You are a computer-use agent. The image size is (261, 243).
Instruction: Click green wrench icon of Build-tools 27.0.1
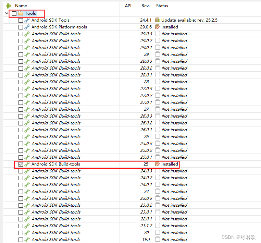tap(27, 102)
